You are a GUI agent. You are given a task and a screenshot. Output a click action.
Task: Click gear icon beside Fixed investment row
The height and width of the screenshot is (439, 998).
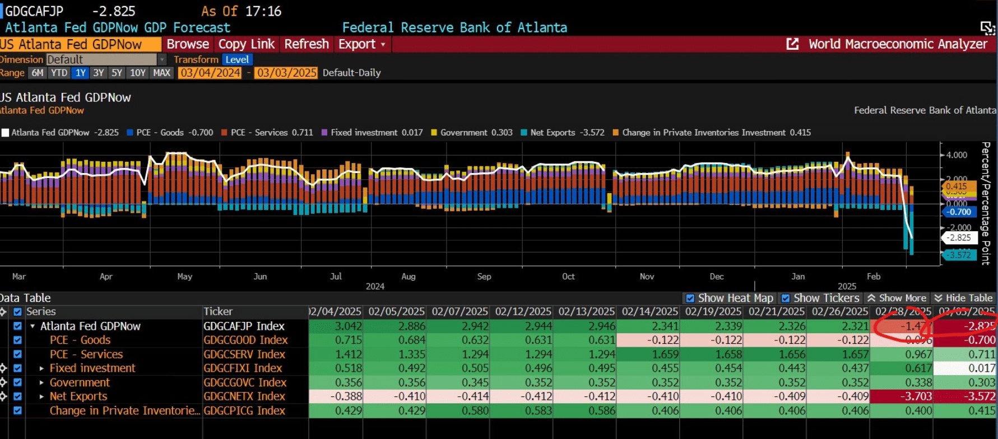(3, 368)
